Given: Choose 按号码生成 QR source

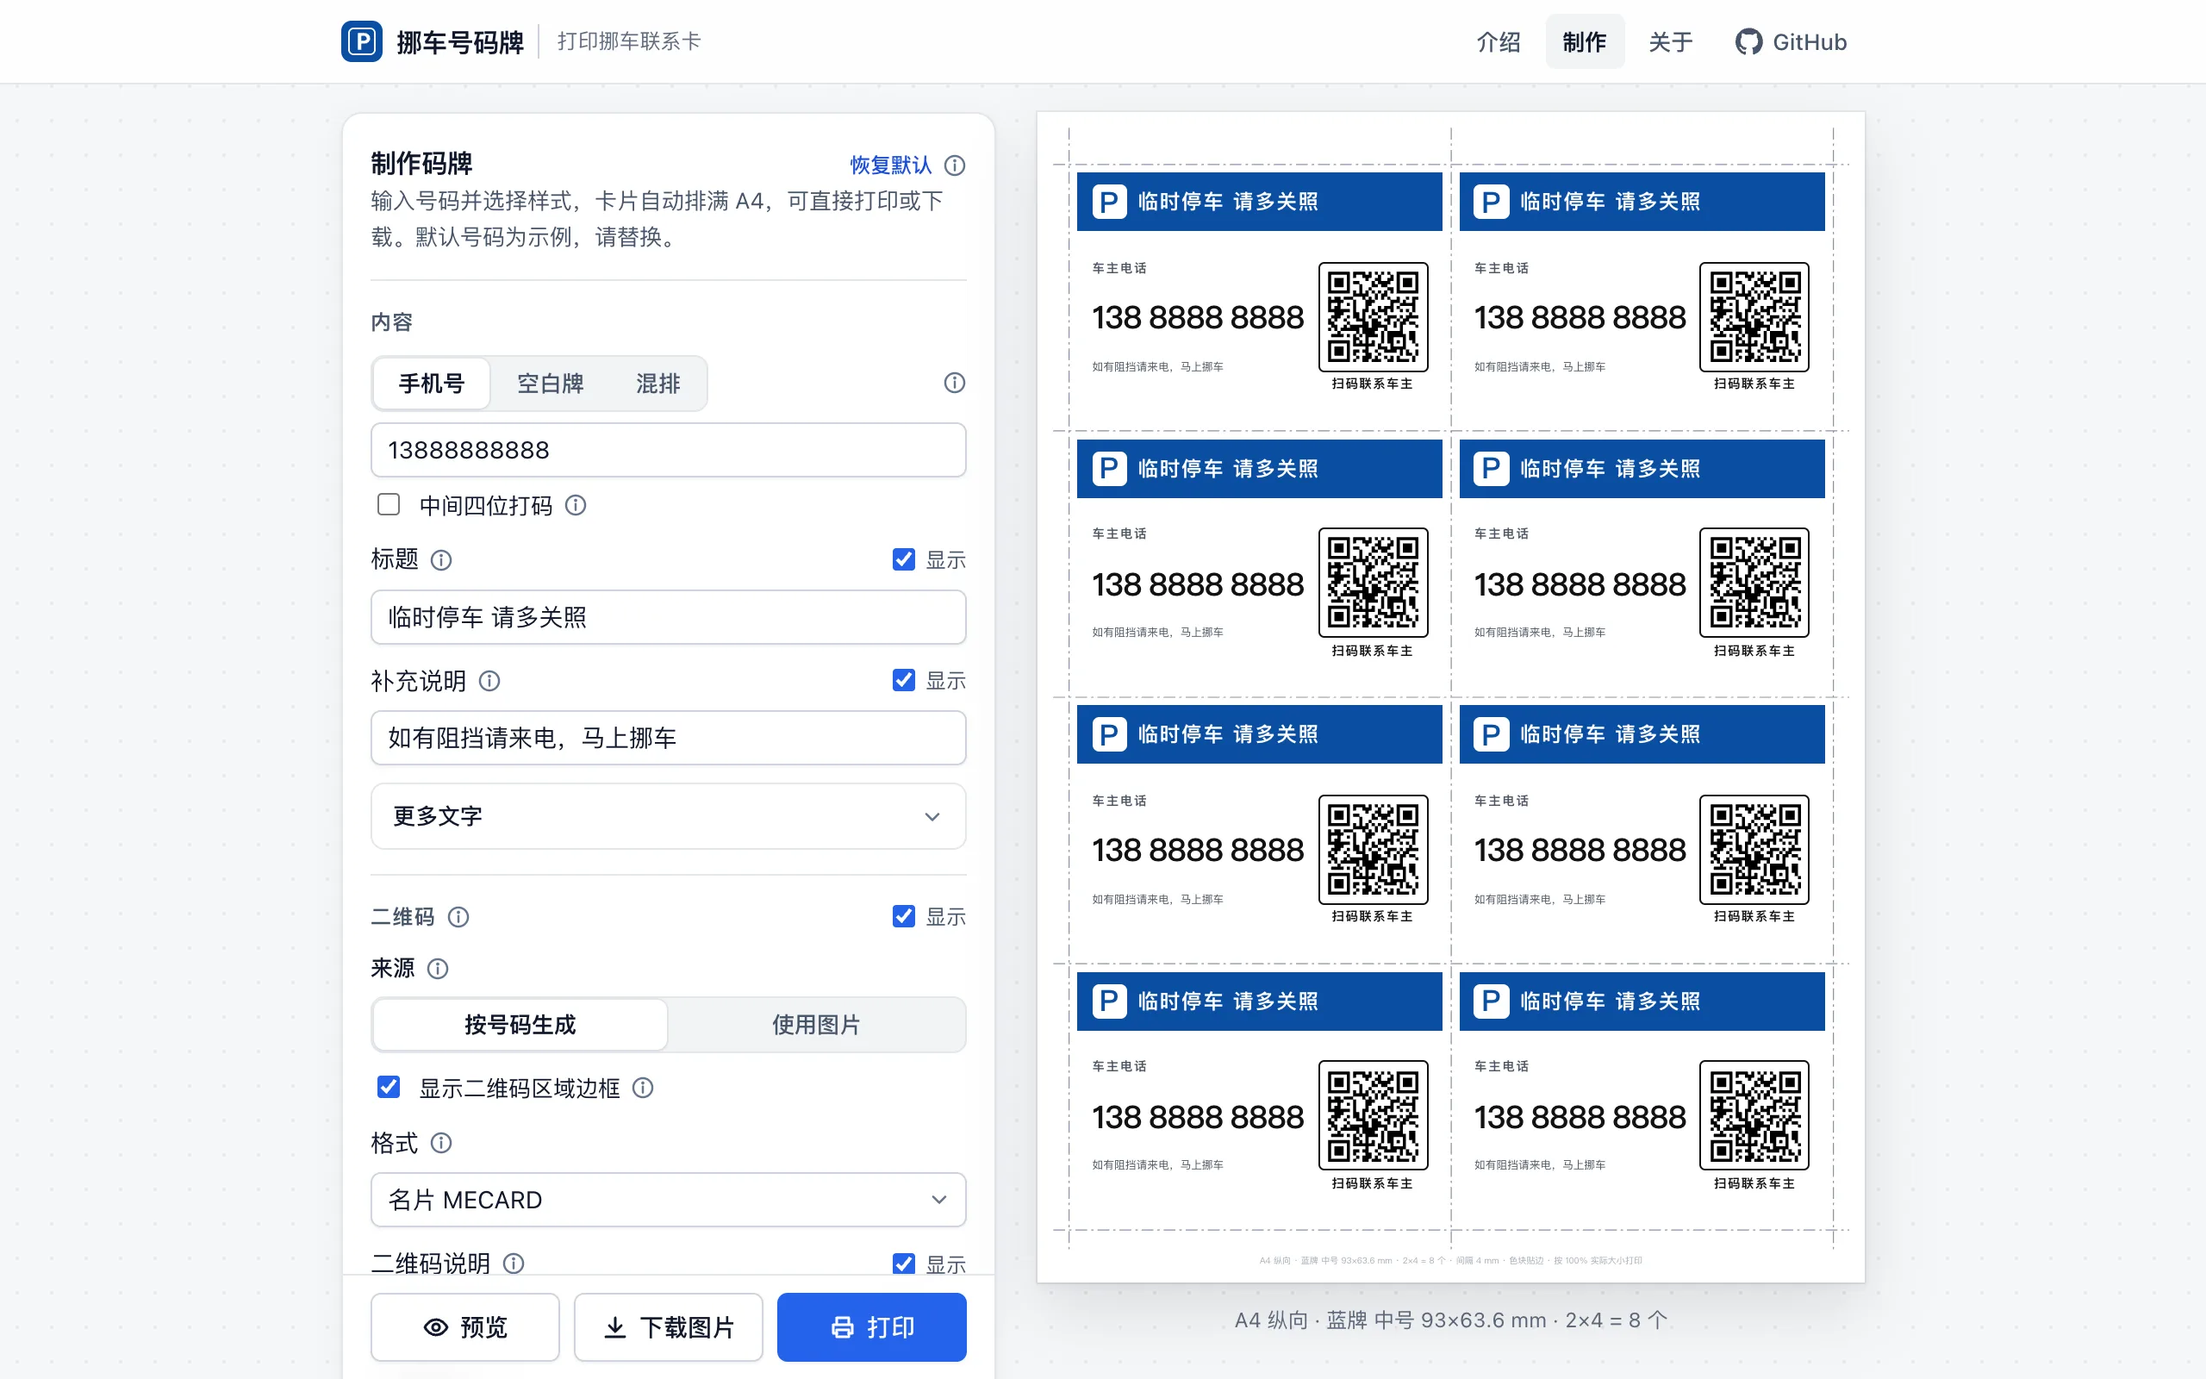Looking at the screenshot, I should (x=520, y=1024).
